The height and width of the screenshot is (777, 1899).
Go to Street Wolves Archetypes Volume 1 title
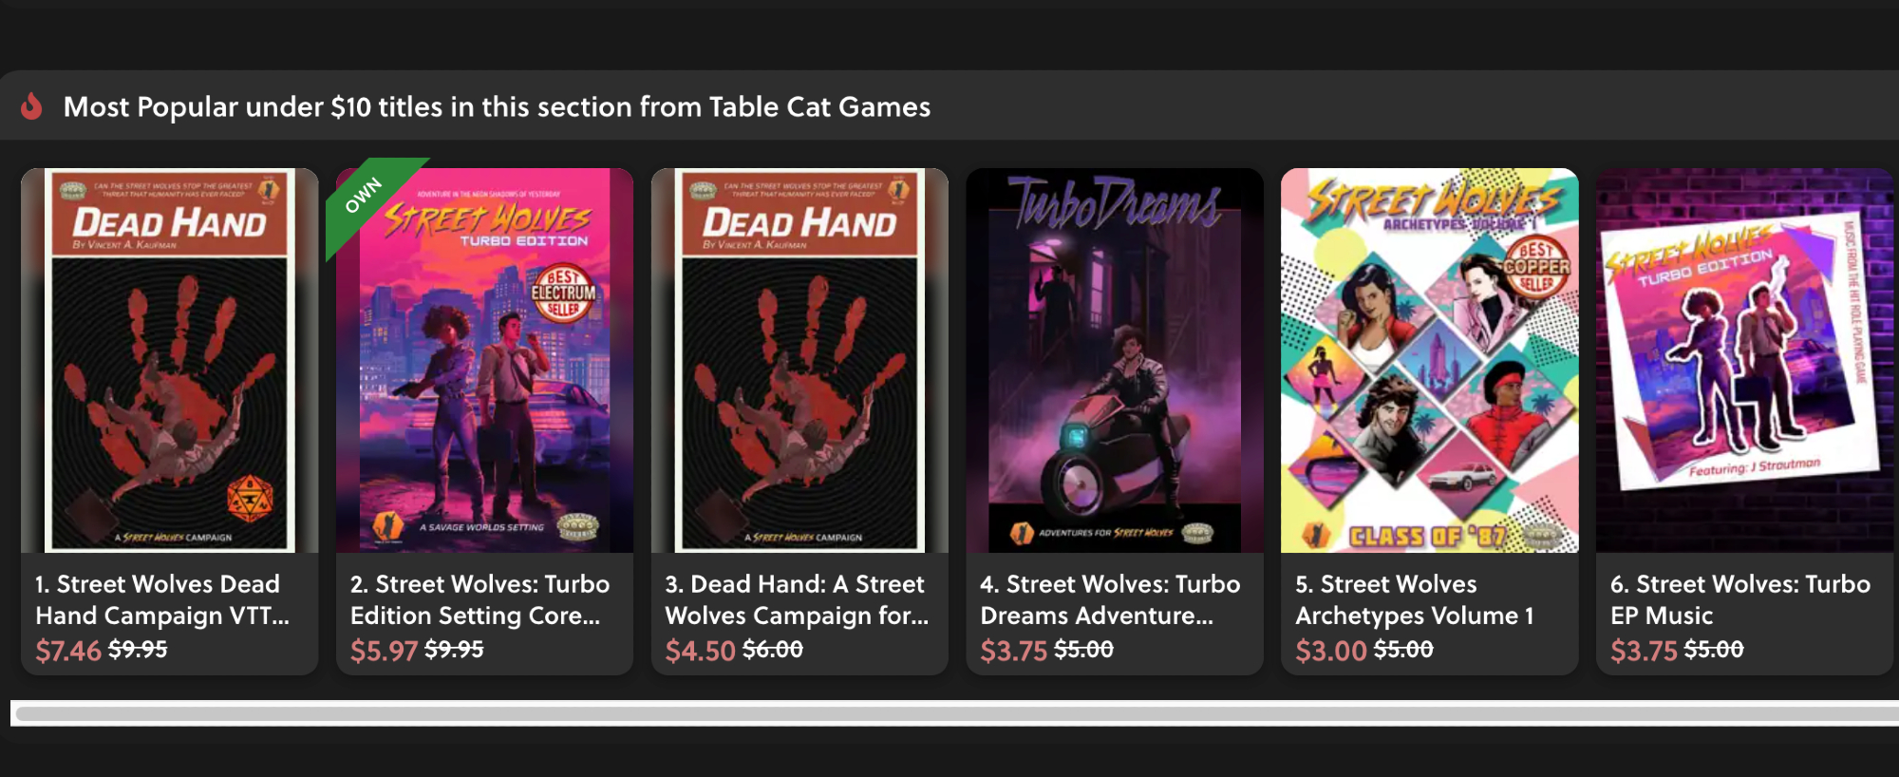1414,599
